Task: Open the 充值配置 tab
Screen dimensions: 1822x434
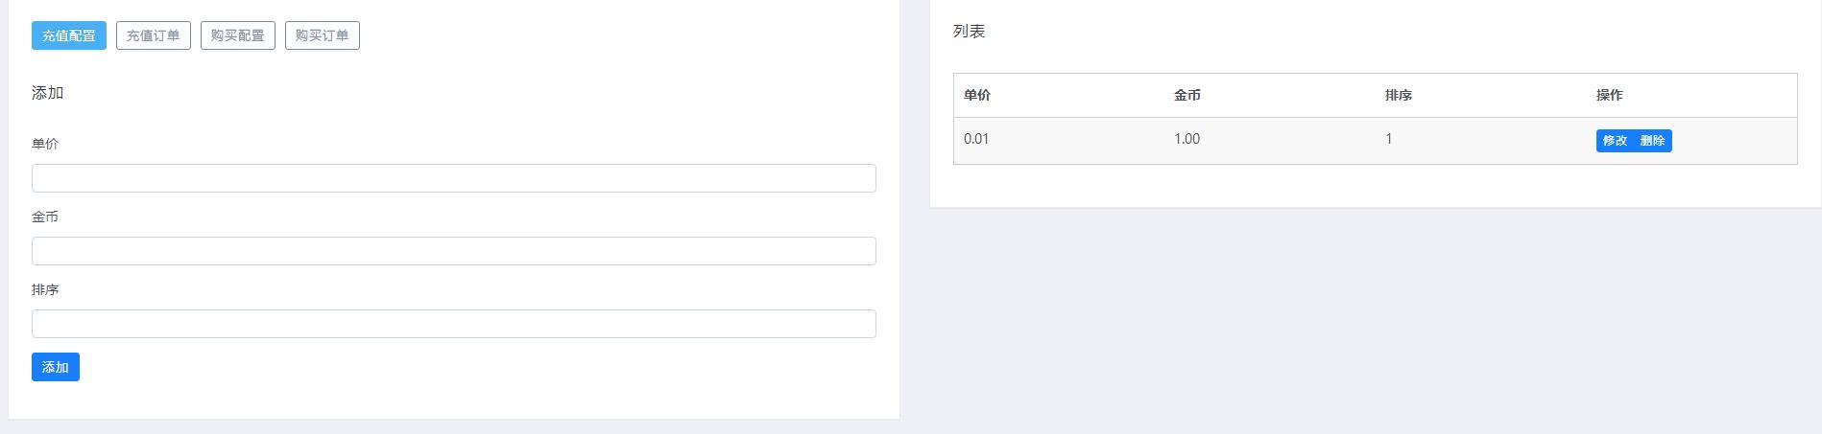Action: coord(69,35)
